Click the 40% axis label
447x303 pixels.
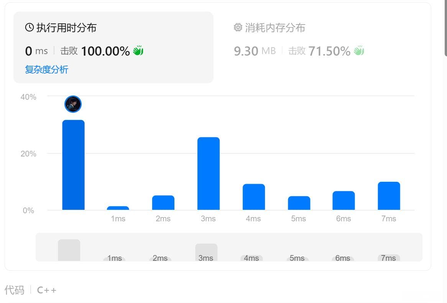click(x=28, y=97)
